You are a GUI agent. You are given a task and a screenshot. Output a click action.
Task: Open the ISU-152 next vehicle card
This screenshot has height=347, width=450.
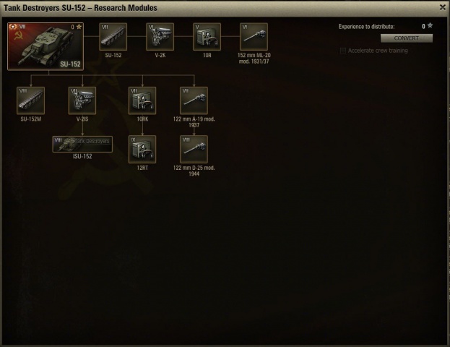point(82,144)
